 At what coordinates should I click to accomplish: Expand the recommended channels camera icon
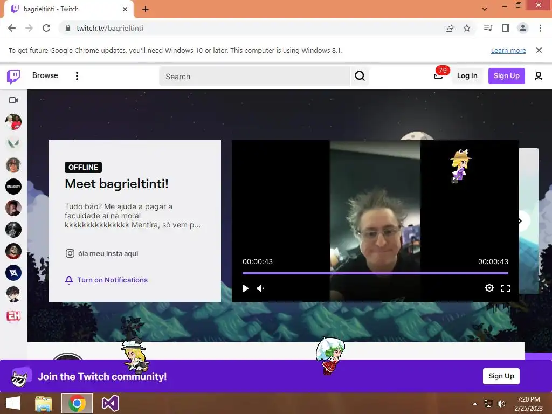click(13, 100)
